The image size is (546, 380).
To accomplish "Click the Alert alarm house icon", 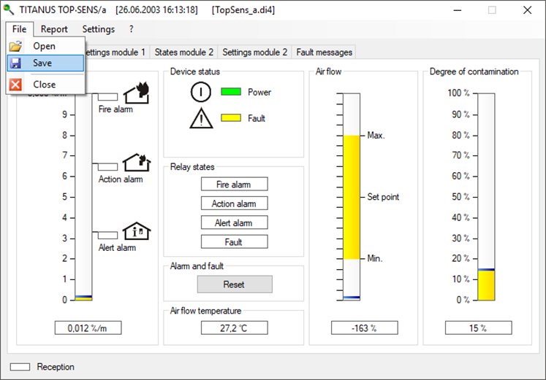I will pos(137,231).
